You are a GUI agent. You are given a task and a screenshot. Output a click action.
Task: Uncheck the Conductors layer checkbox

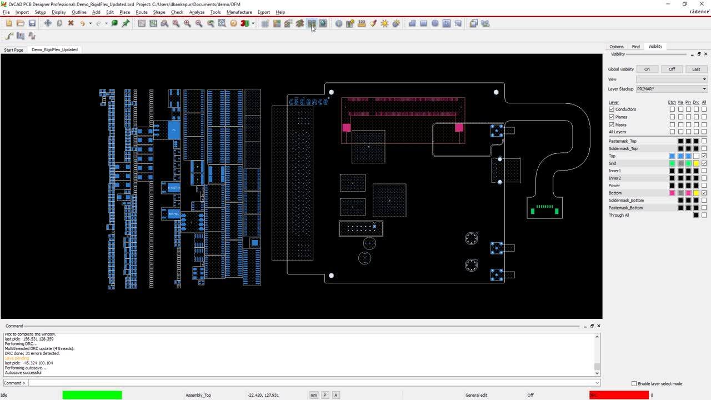coord(612,109)
